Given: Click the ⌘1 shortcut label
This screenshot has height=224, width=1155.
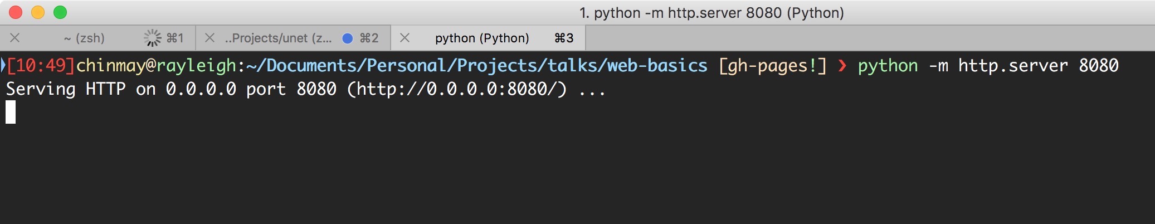Looking at the screenshot, I should [175, 38].
